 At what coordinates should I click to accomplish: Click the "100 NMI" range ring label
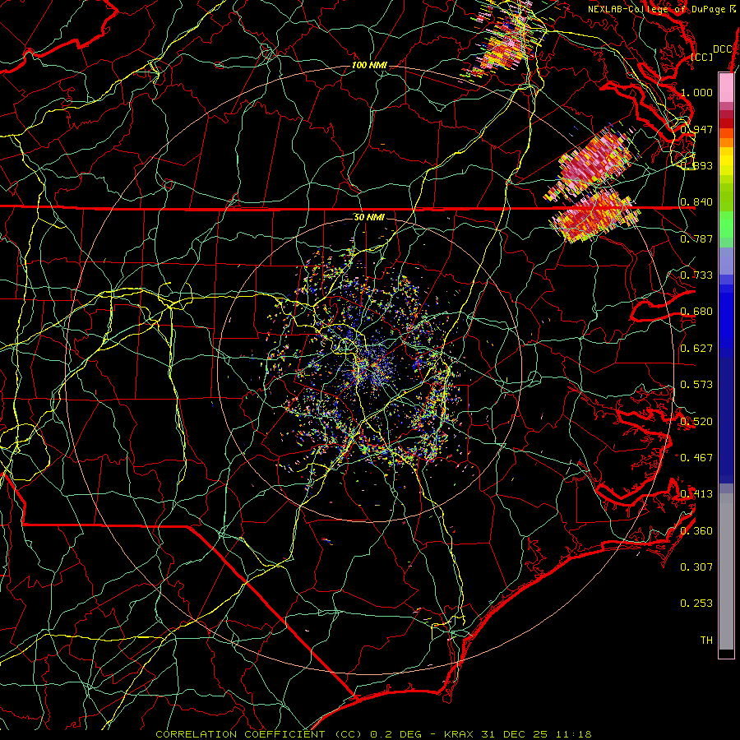pos(369,65)
